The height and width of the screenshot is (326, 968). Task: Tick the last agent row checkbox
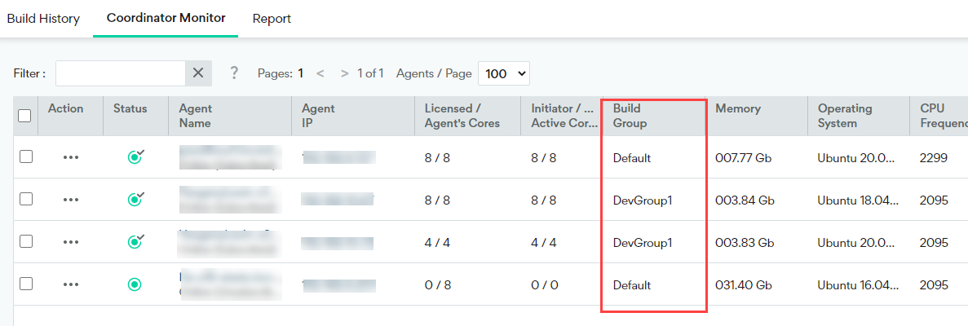tap(26, 284)
